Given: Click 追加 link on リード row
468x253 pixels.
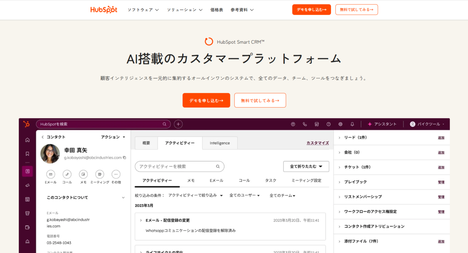Looking at the screenshot, I should point(441,138).
